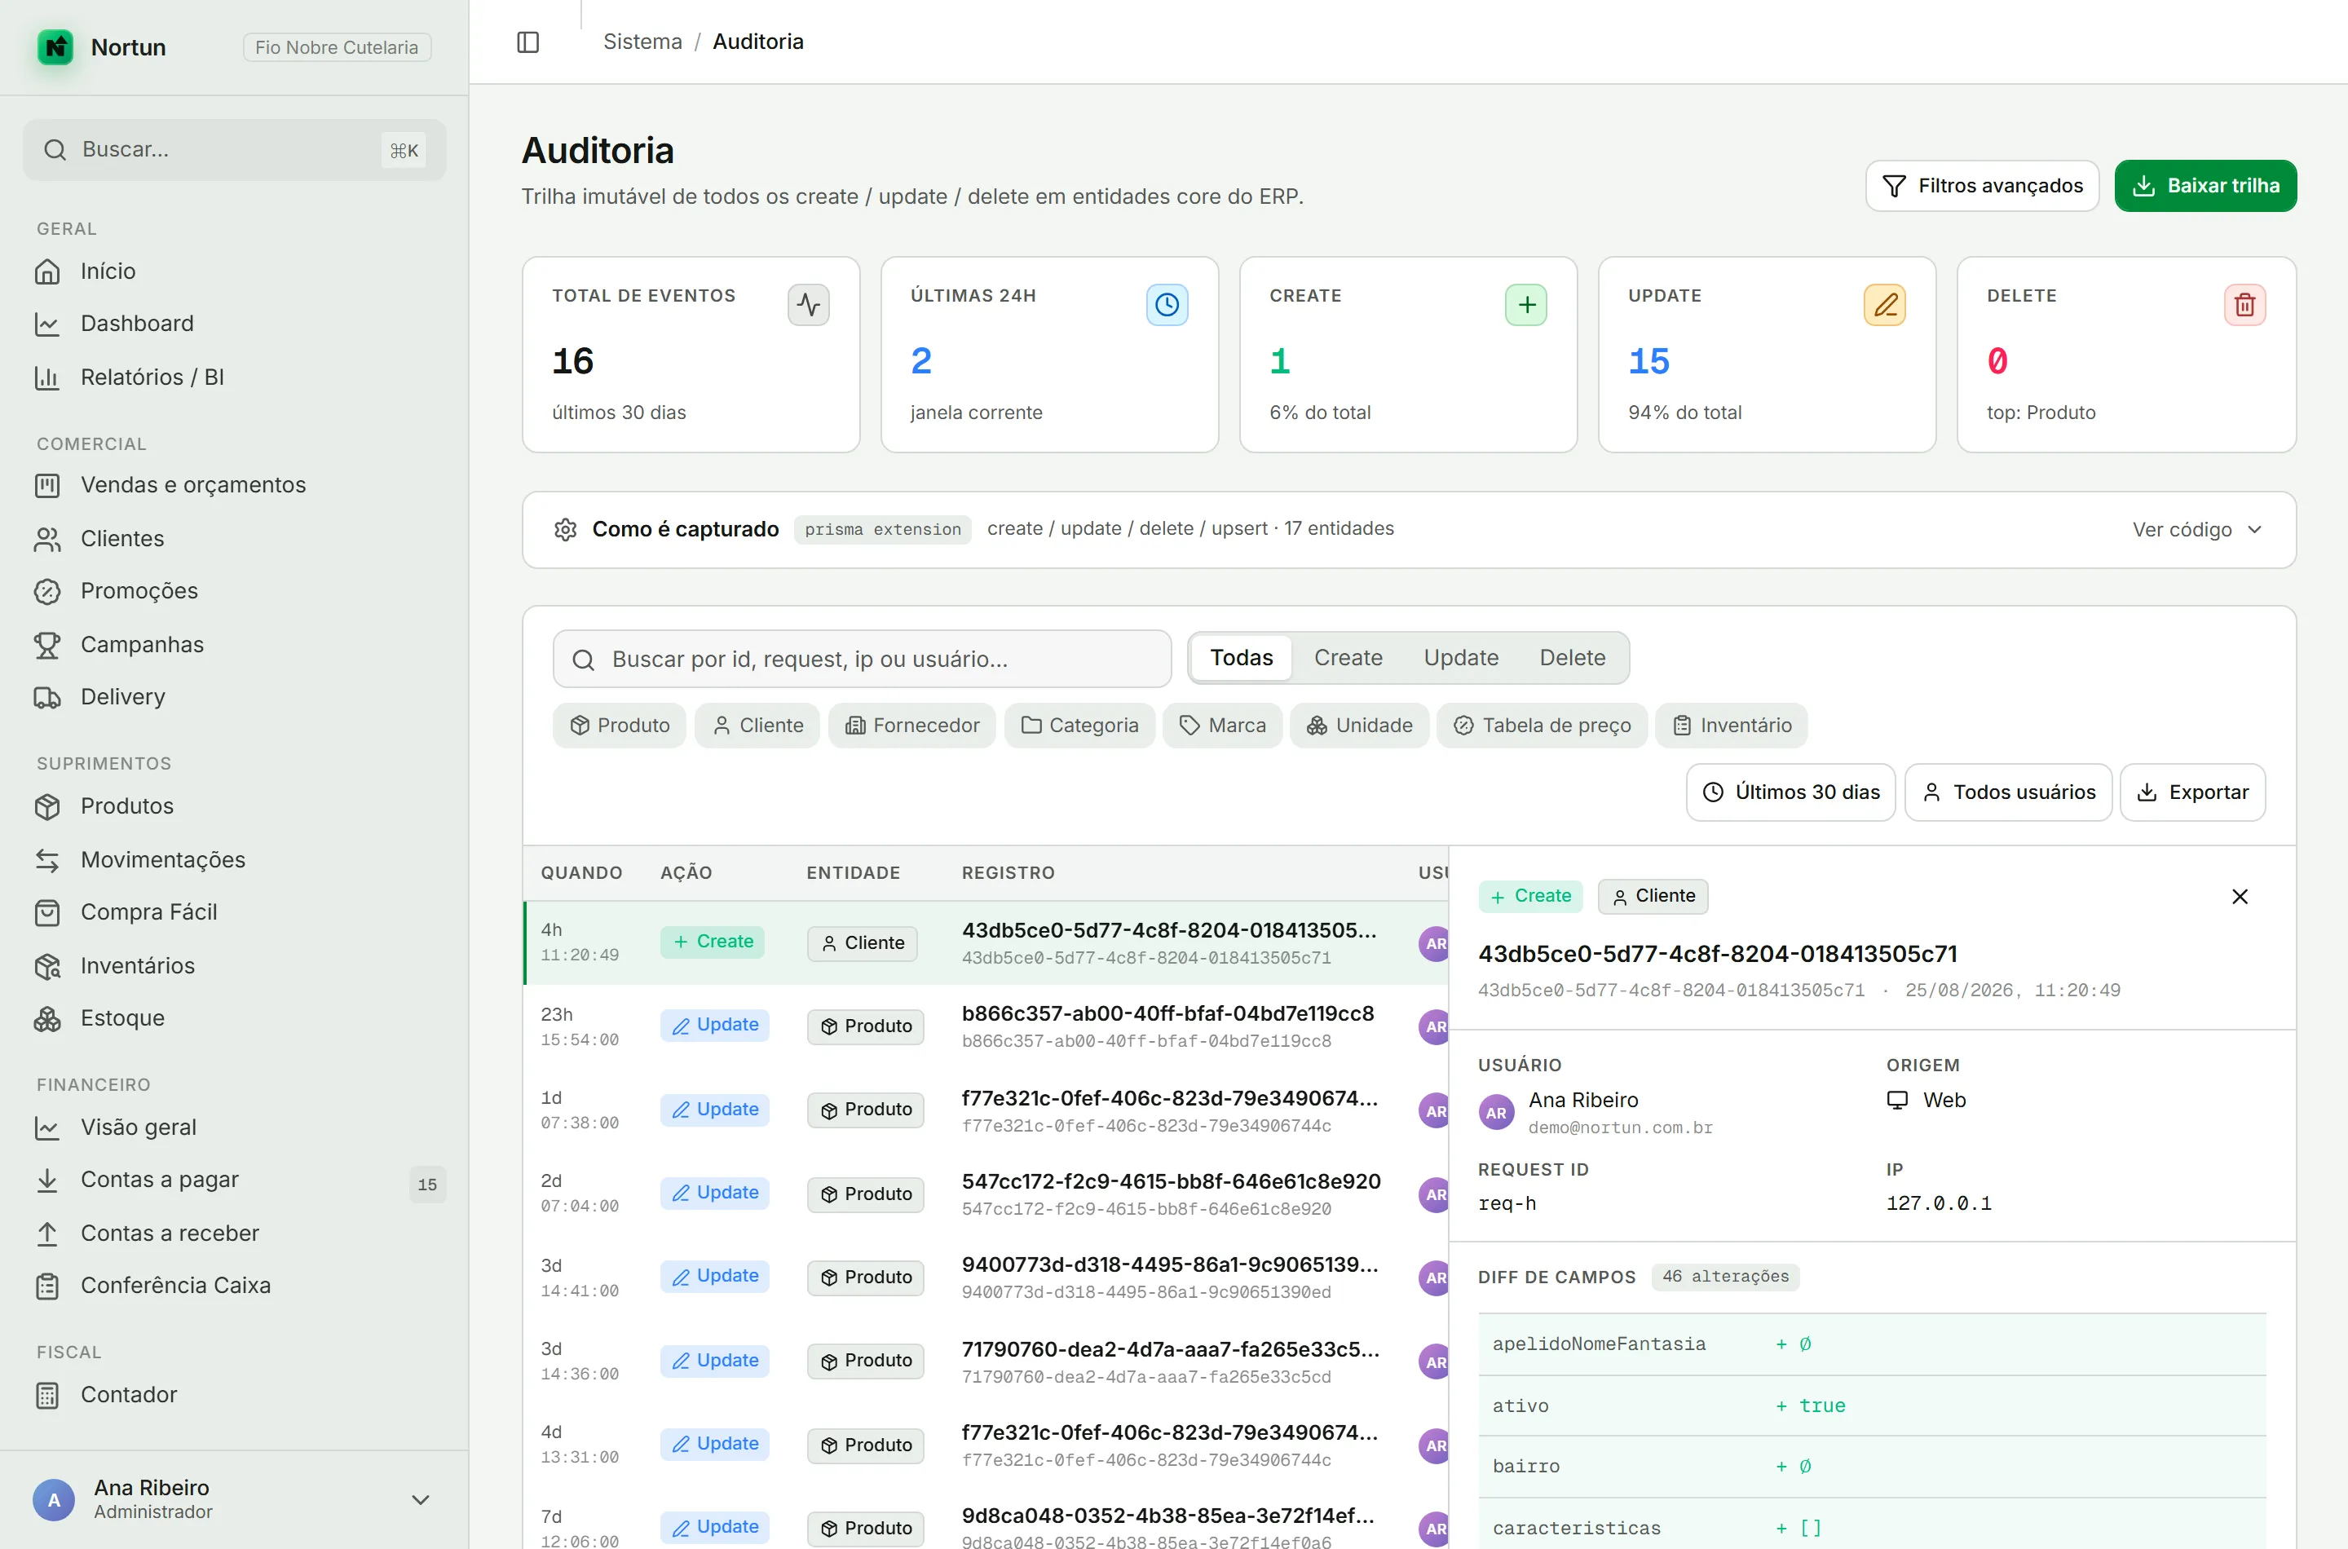Image resolution: width=2348 pixels, height=1549 pixels.
Task: Open Contas a pagar
Action: [234, 1180]
